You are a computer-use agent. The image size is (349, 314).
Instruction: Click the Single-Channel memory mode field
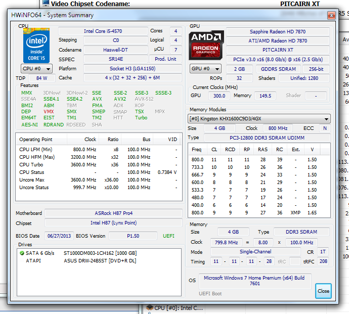tap(255, 252)
